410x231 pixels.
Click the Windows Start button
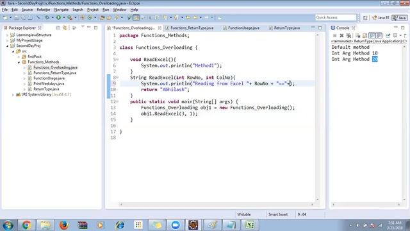click(x=8, y=225)
